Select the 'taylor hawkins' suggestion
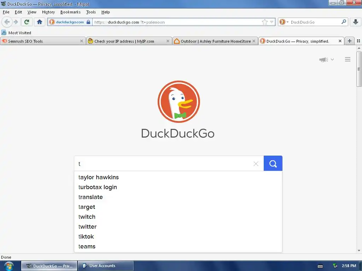Image resolution: width=362 pixels, height=271 pixels. coord(178,177)
